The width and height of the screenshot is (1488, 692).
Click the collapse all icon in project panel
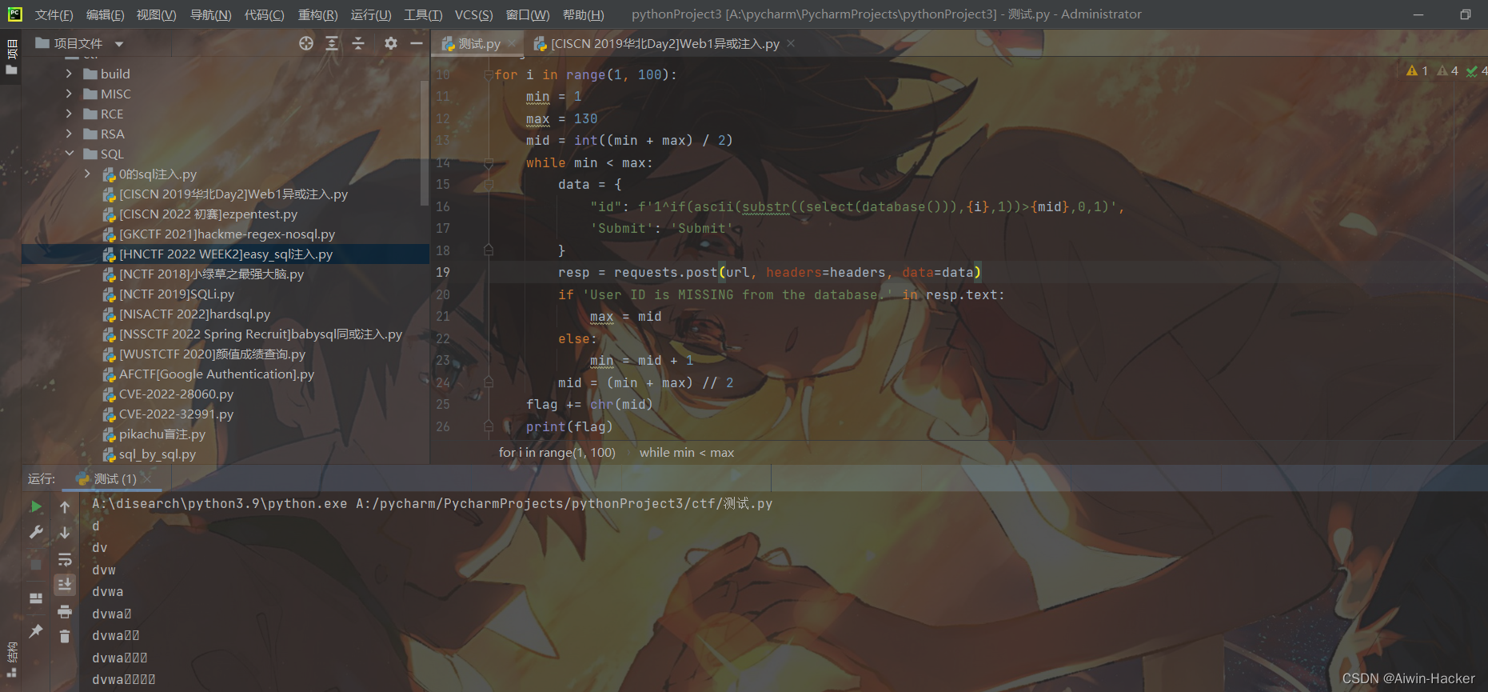358,43
